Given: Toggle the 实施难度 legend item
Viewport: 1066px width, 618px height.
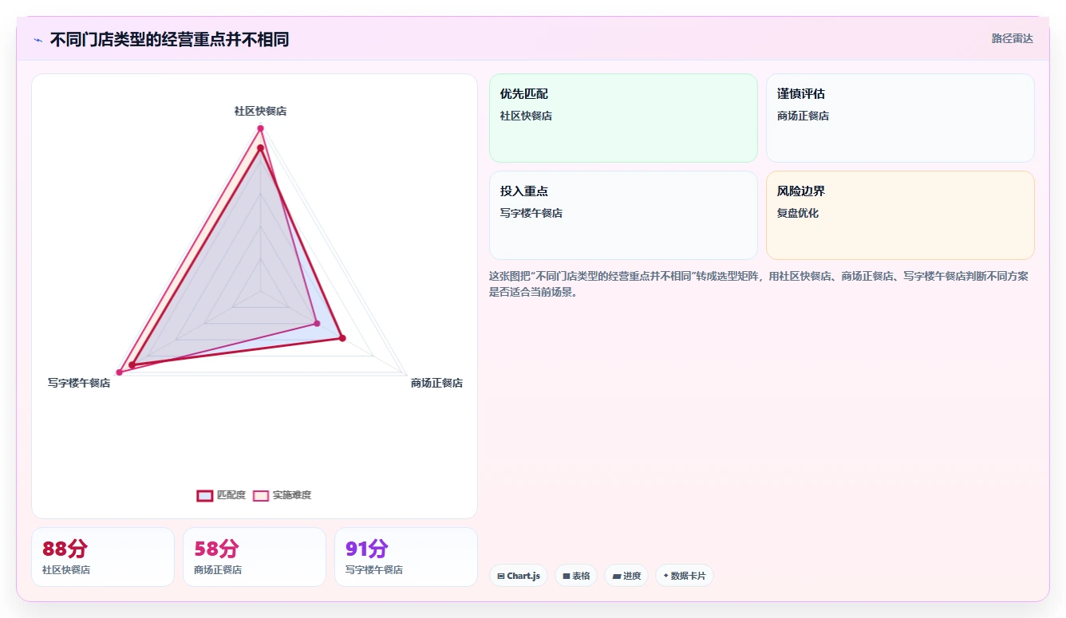Looking at the screenshot, I should 282,495.
